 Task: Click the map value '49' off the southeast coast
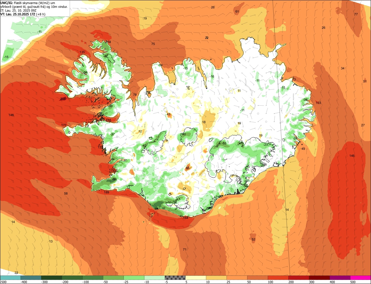(x=303, y=149)
